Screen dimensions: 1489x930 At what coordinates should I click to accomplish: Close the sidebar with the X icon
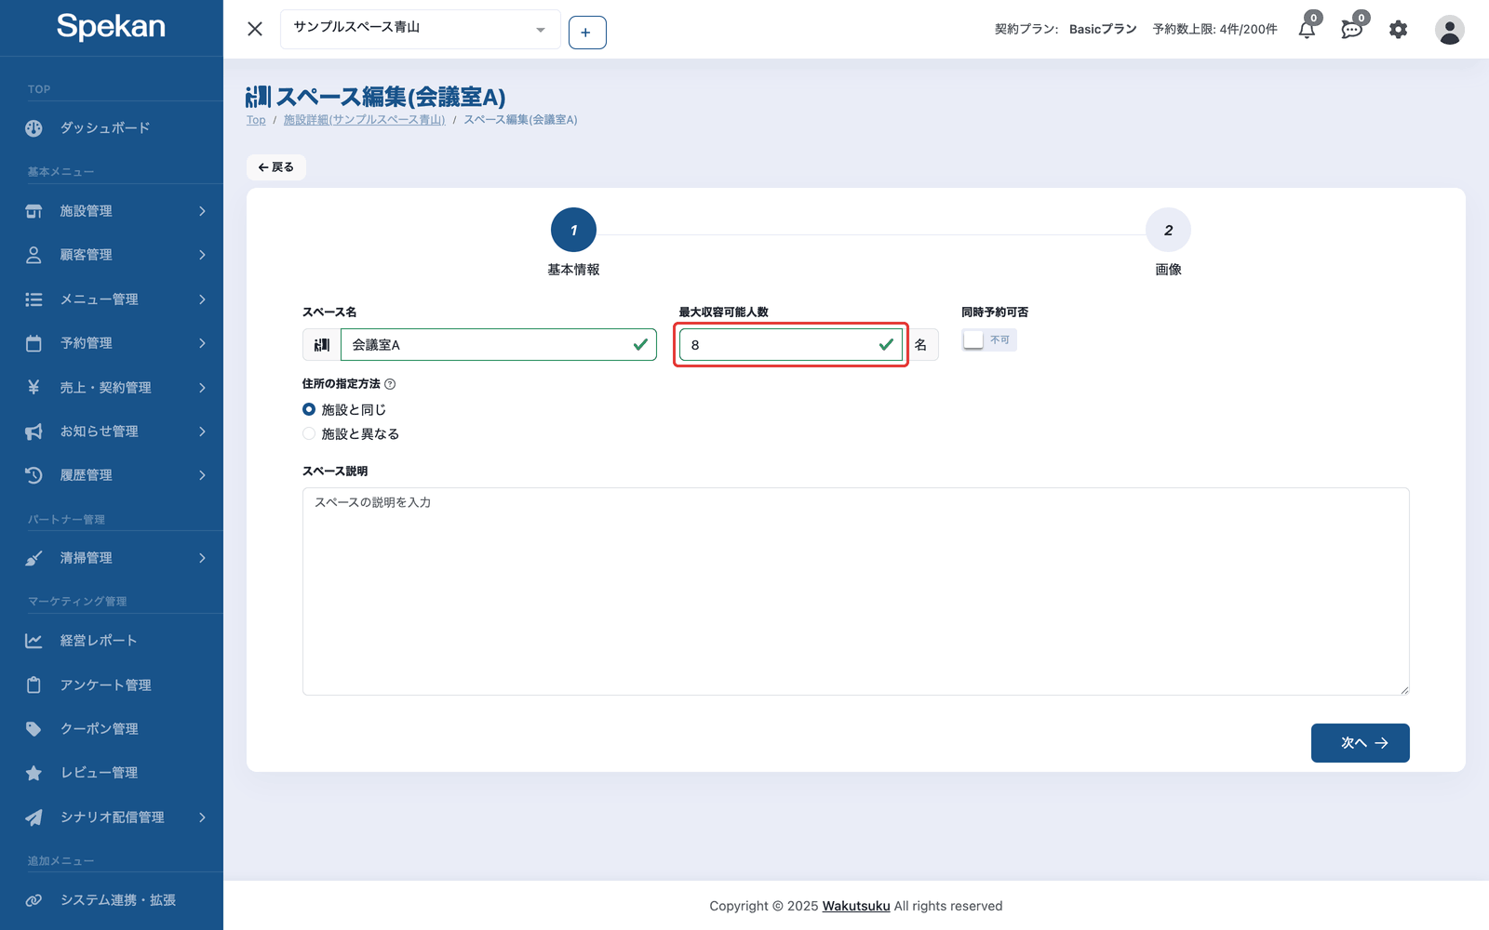click(x=255, y=29)
